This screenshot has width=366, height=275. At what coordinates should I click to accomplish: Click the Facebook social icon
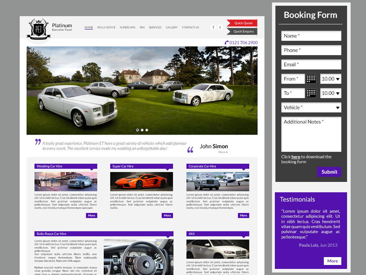click(213, 27)
